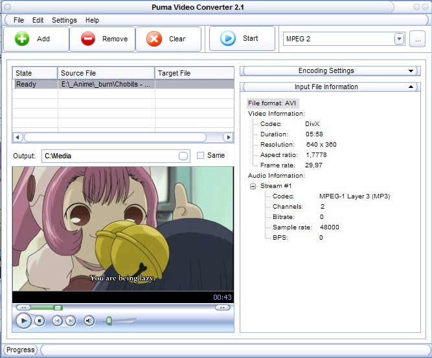The height and width of the screenshot is (358, 432).
Task: Click the Codec DivX value
Action: 312,124
